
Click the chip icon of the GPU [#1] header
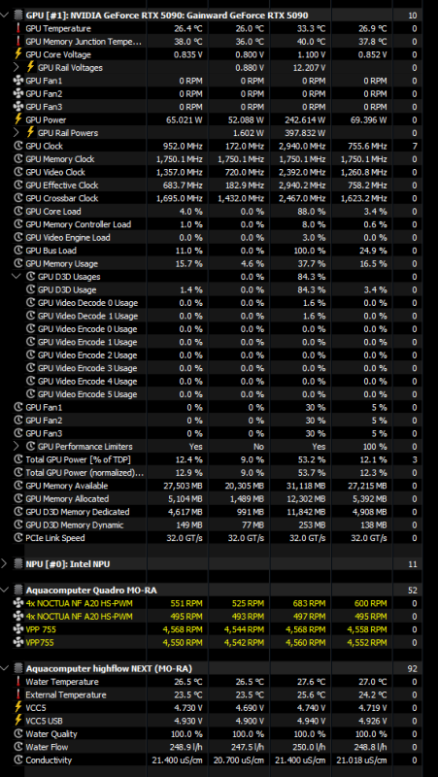click(18, 16)
